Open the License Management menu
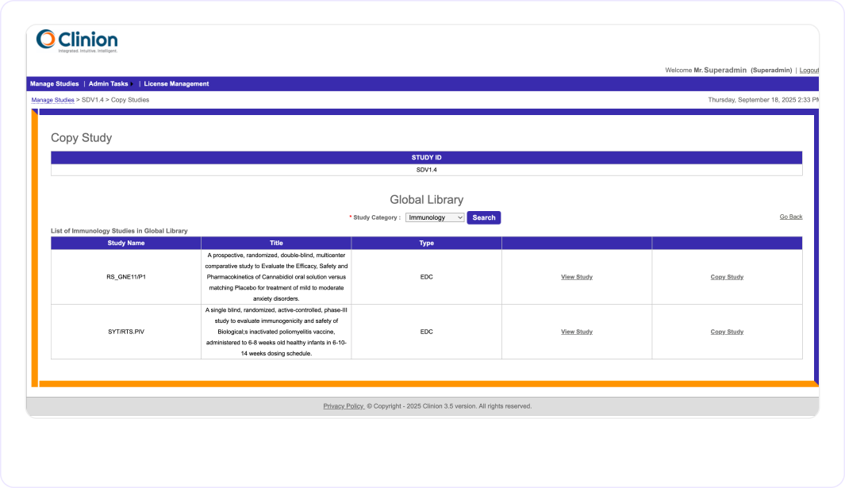Screen dimensions: 845x488 [x=175, y=83]
